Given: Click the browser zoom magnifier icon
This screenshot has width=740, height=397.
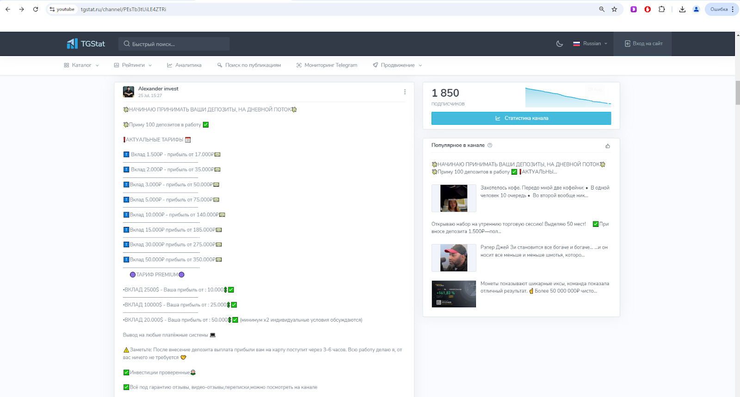Looking at the screenshot, I should pyautogui.click(x=602, y=9).
